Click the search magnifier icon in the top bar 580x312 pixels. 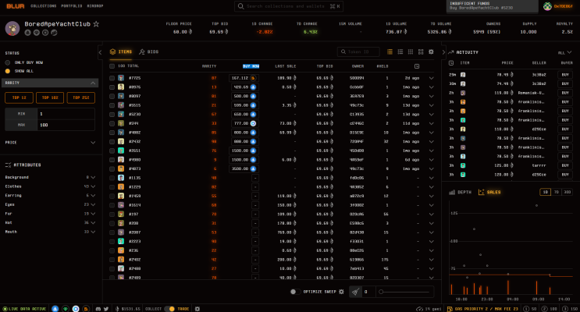(240, 6)
